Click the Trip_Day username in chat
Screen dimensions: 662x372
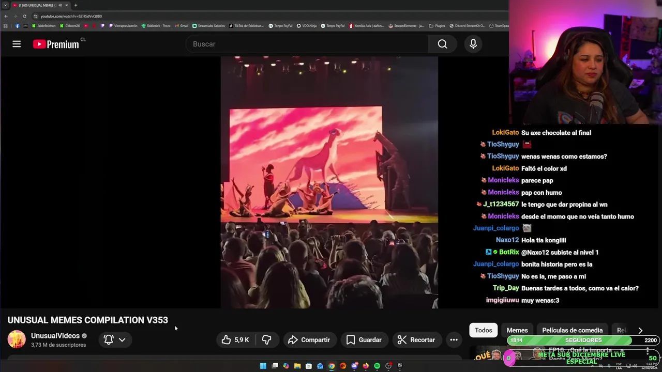506,288
